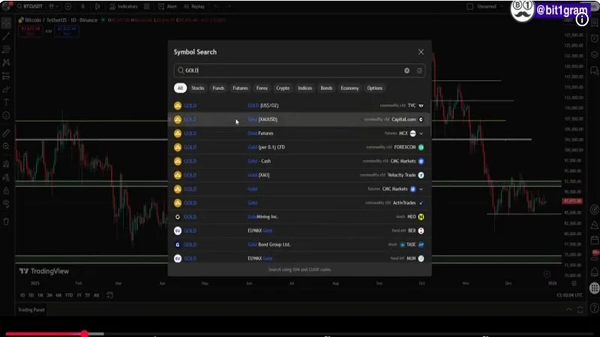Select the All filter tab
Screen dimensions: 600x337
coord(180,88)
